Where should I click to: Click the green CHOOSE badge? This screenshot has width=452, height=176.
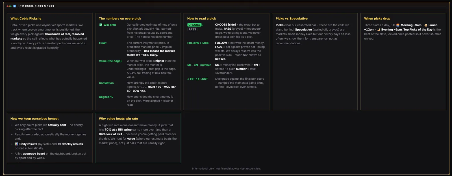[x=194, y=25]
